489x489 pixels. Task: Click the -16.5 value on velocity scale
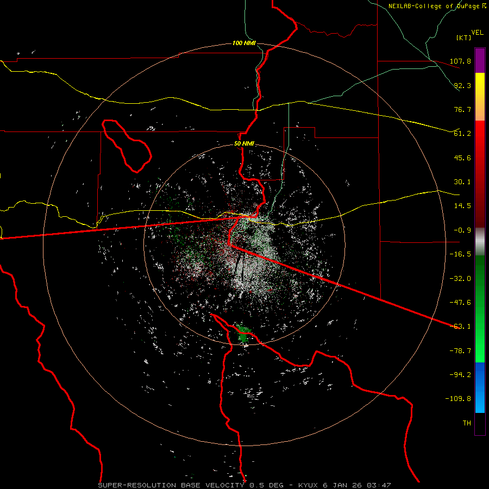[x=460, y=254]
